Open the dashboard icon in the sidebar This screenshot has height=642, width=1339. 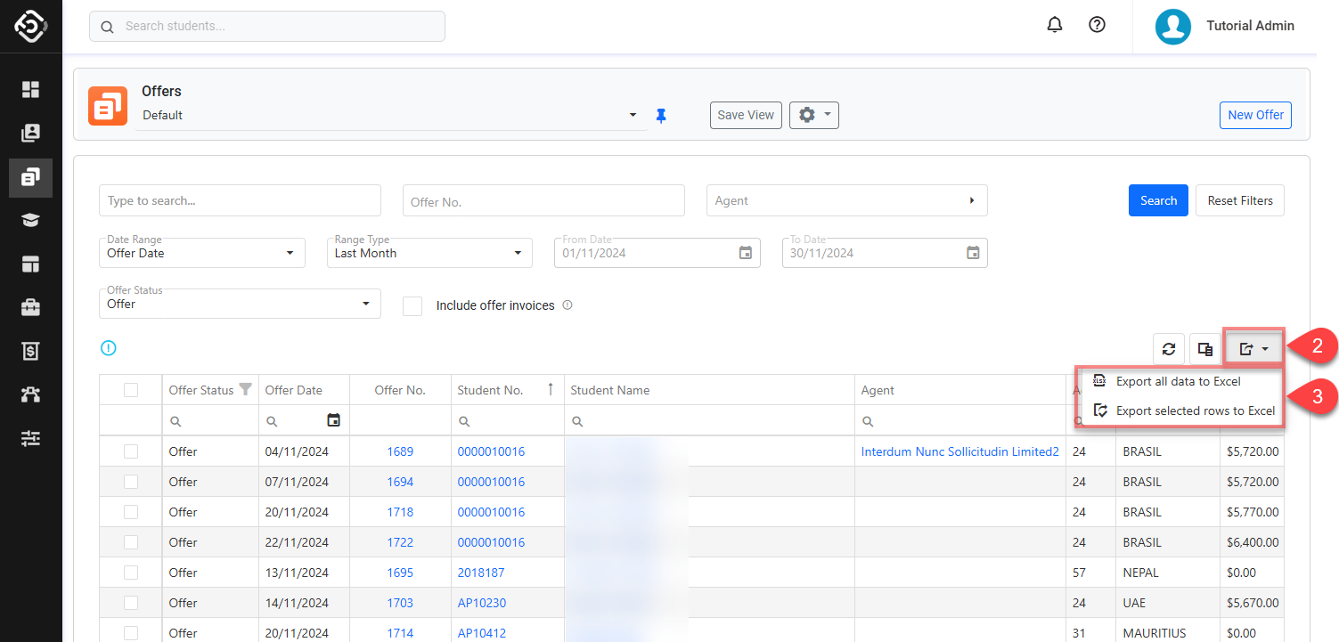click(x=31, y=89)
